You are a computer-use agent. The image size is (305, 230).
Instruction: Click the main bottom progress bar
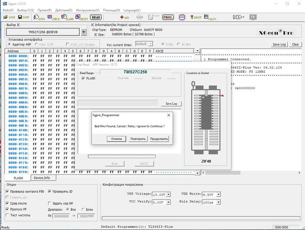pyautogui.click(x=201, y=218)
